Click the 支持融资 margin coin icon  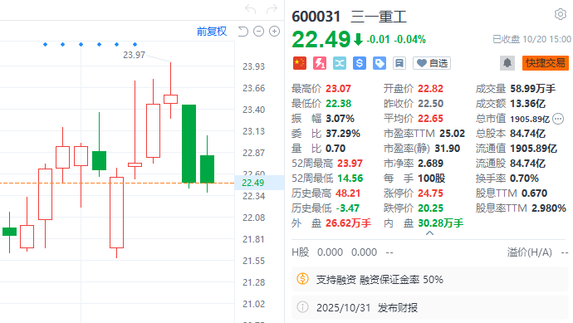tap(302, 279)
